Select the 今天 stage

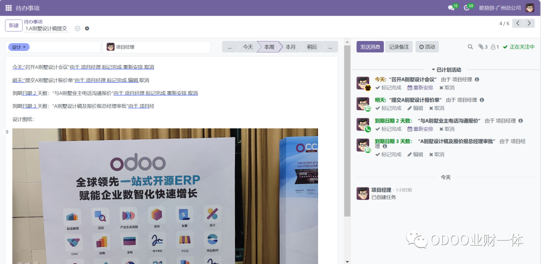[x=248, y=47]
